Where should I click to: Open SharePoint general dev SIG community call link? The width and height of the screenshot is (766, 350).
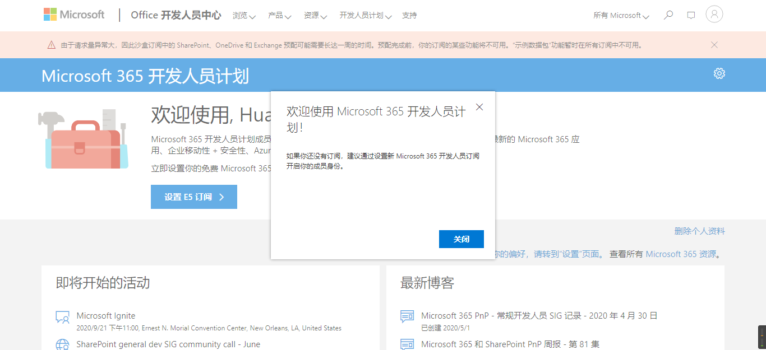click(x=168, y=344)
